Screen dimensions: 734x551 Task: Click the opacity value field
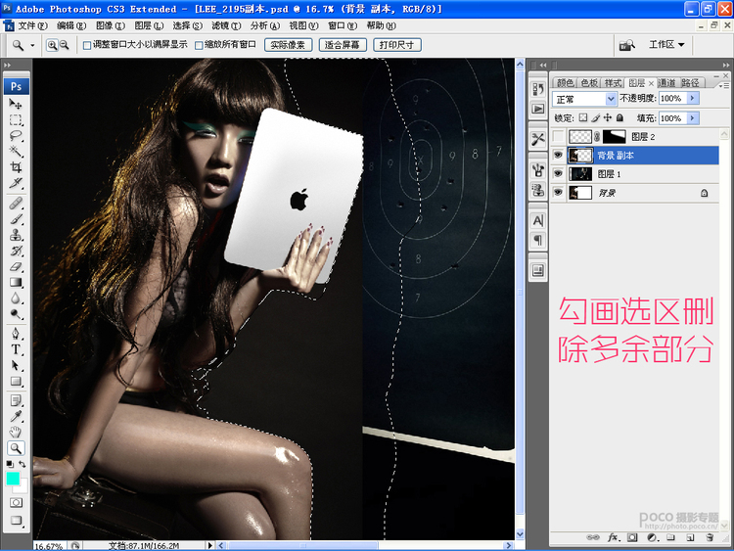click(672, 98)
